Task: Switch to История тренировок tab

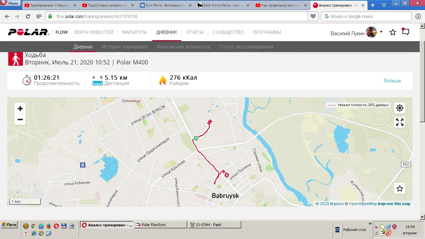Action: [x=125, y=47]
